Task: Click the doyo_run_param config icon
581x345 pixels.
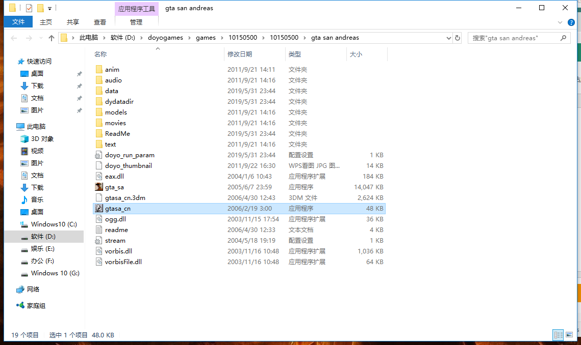Action: [x=98, y=155]
